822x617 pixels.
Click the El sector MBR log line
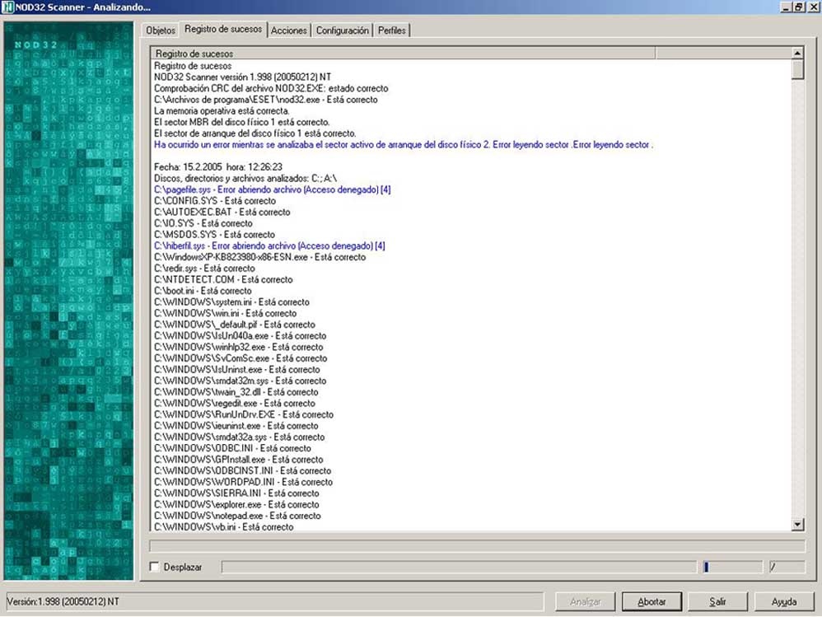tap(241, 122)
